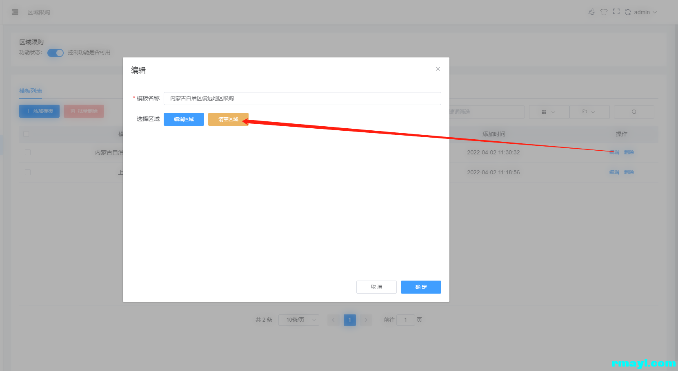The image size is (678, 371).
Task: Click the clear cache broom icon
Action: (x=591, y=12)
